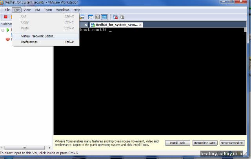Choose Virtual Network Editor from Edit menu
Screen dimensions: 251x159
(x=45, y=36)
